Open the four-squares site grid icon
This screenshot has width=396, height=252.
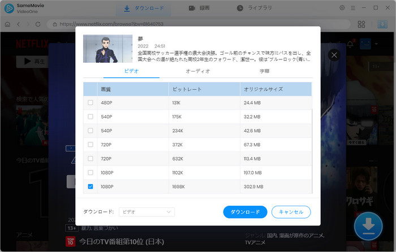(361, 24)
